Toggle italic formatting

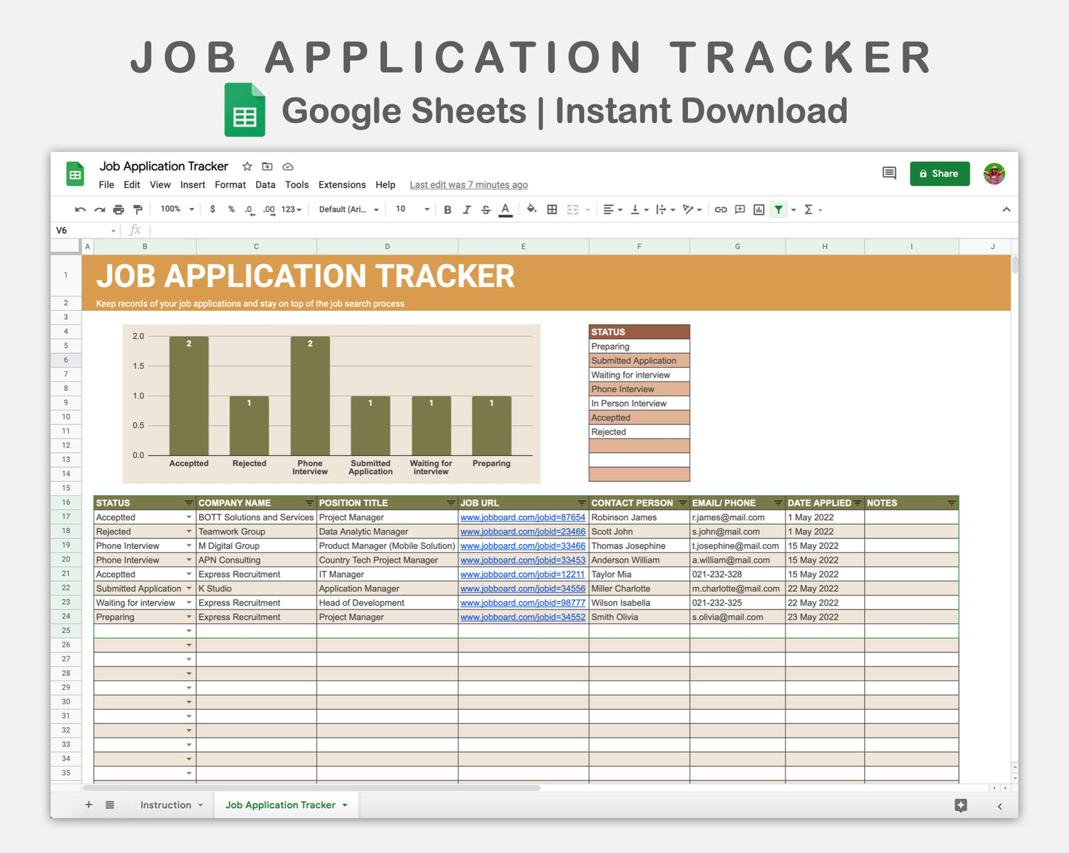click(467, 210)
